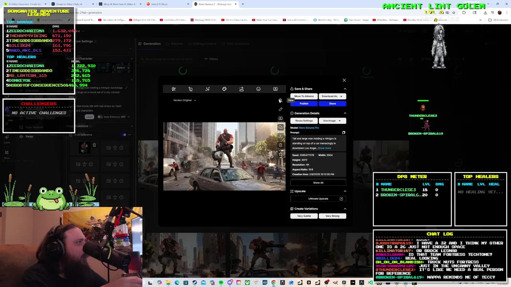This screenshot has height=287, width=511.
Task: Click the generated city street image
Action: coord(224,156)
